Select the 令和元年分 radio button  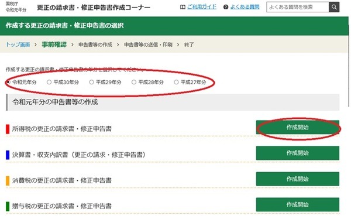pyautogui.click(x=8, y=82)
